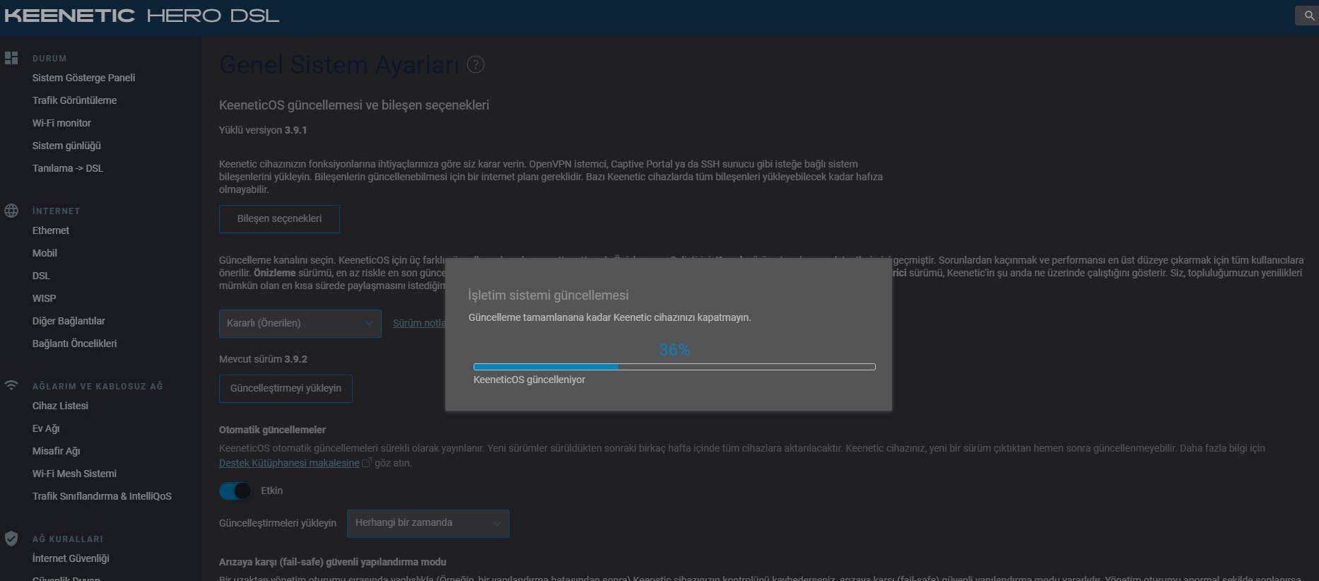Image resolution: width=1319 pixels, height=581 pixels.
Task: Open Tanılama -> DSL page
Action: coord(67,168)
